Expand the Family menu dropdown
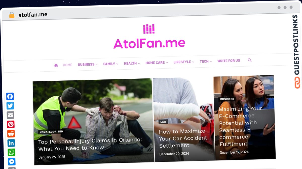The image size is (302, 169). point(111,64)
